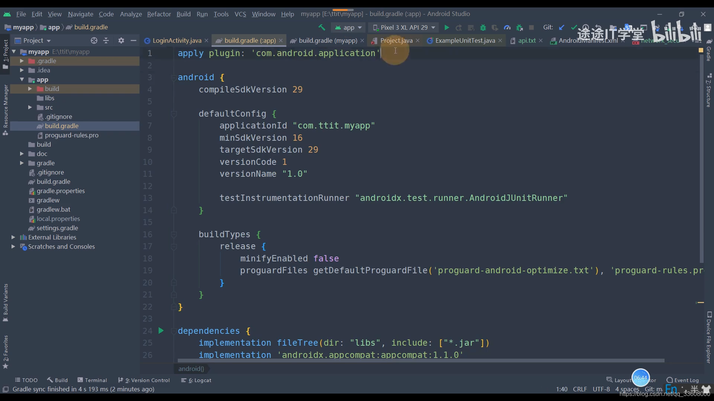Open the Project panel settings gear
714x401 pixels.
pyautogui.click(x=121, y=40)
